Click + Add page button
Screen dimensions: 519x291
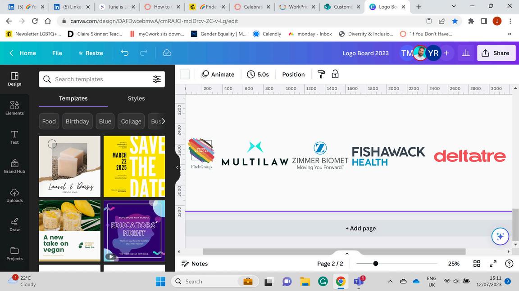click(x=360, y=228)
